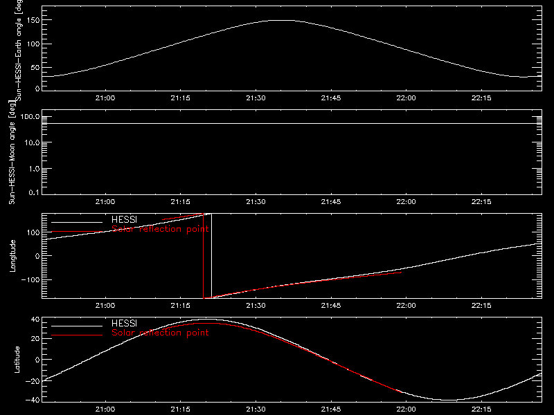Click Solar reflection point legend in Latitude plot
Screen dimensions: 554x415
pos(160,333)
